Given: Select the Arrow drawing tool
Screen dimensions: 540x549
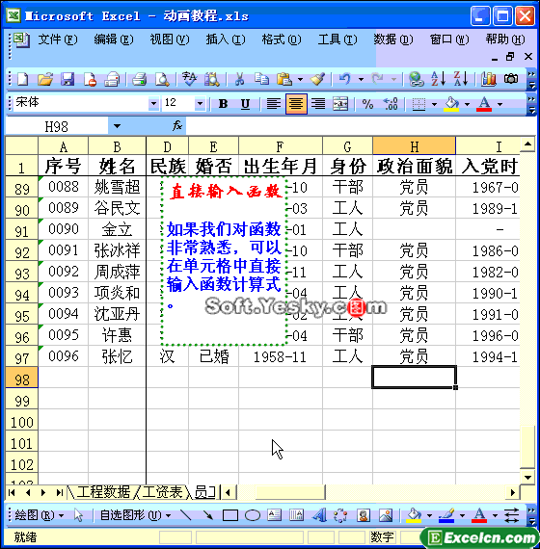Looking at the screenshot, I should coord(208,515).
